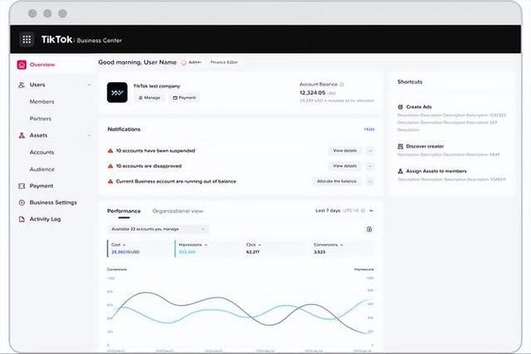
Task: Open Business Settings page
Action: coord(53,203)
